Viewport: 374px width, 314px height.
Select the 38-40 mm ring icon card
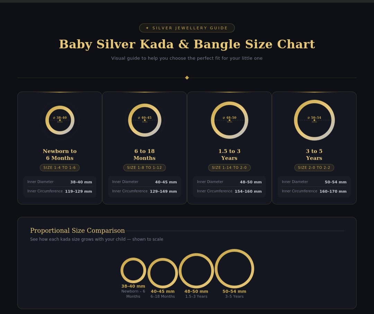click(60, 120)
